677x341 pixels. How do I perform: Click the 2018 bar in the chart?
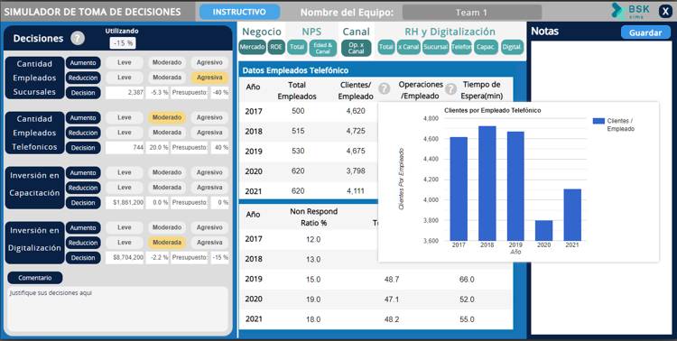coord(487,183)
